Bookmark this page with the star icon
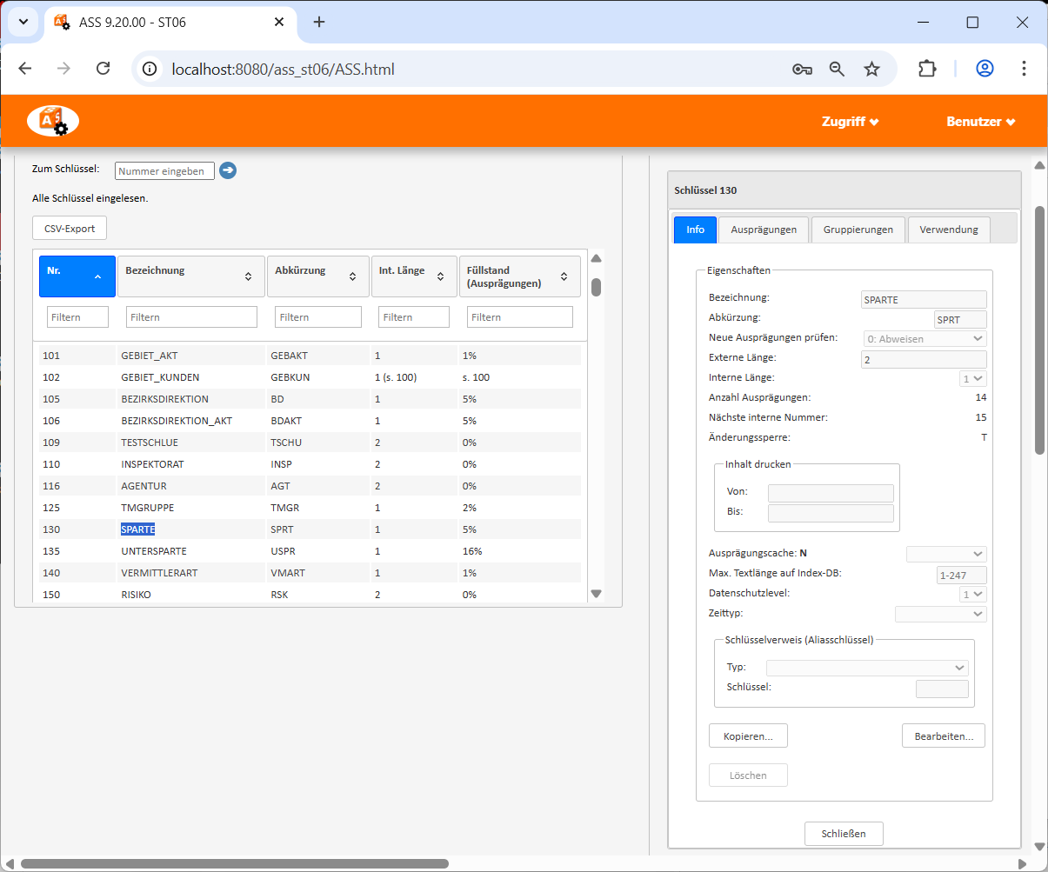The image size is (1048, 872). (x=871, y=69)
